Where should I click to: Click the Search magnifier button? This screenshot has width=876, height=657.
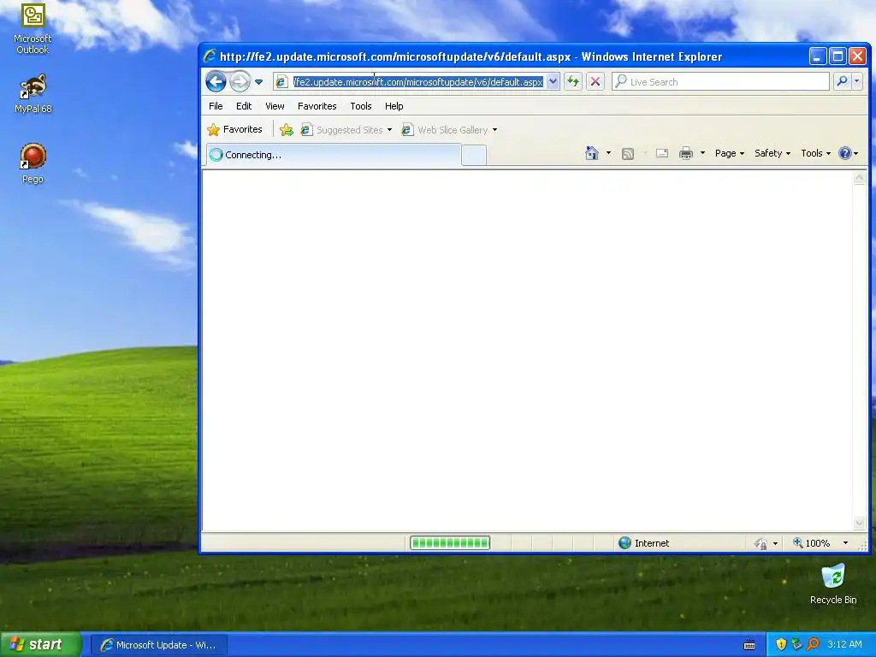tap(842, 81)
